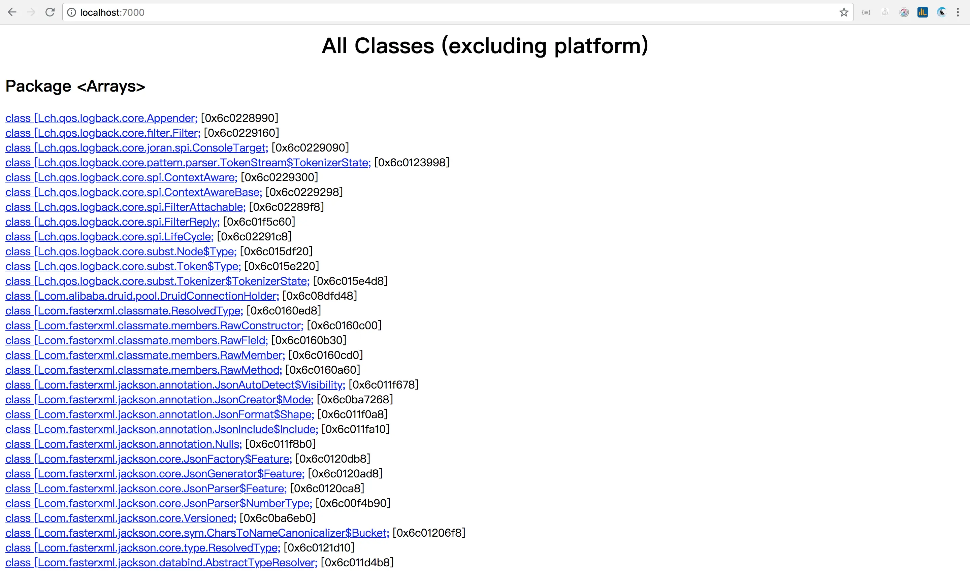Image resolution: width=970 pixels, height=571 pixels.
Task: Click the site info icon in address bar
Action: click(72, 12)
